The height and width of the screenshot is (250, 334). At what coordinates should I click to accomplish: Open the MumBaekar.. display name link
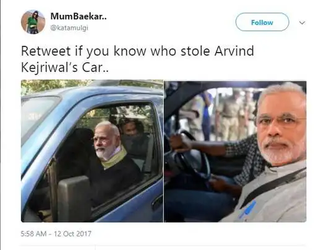point(79,16)
